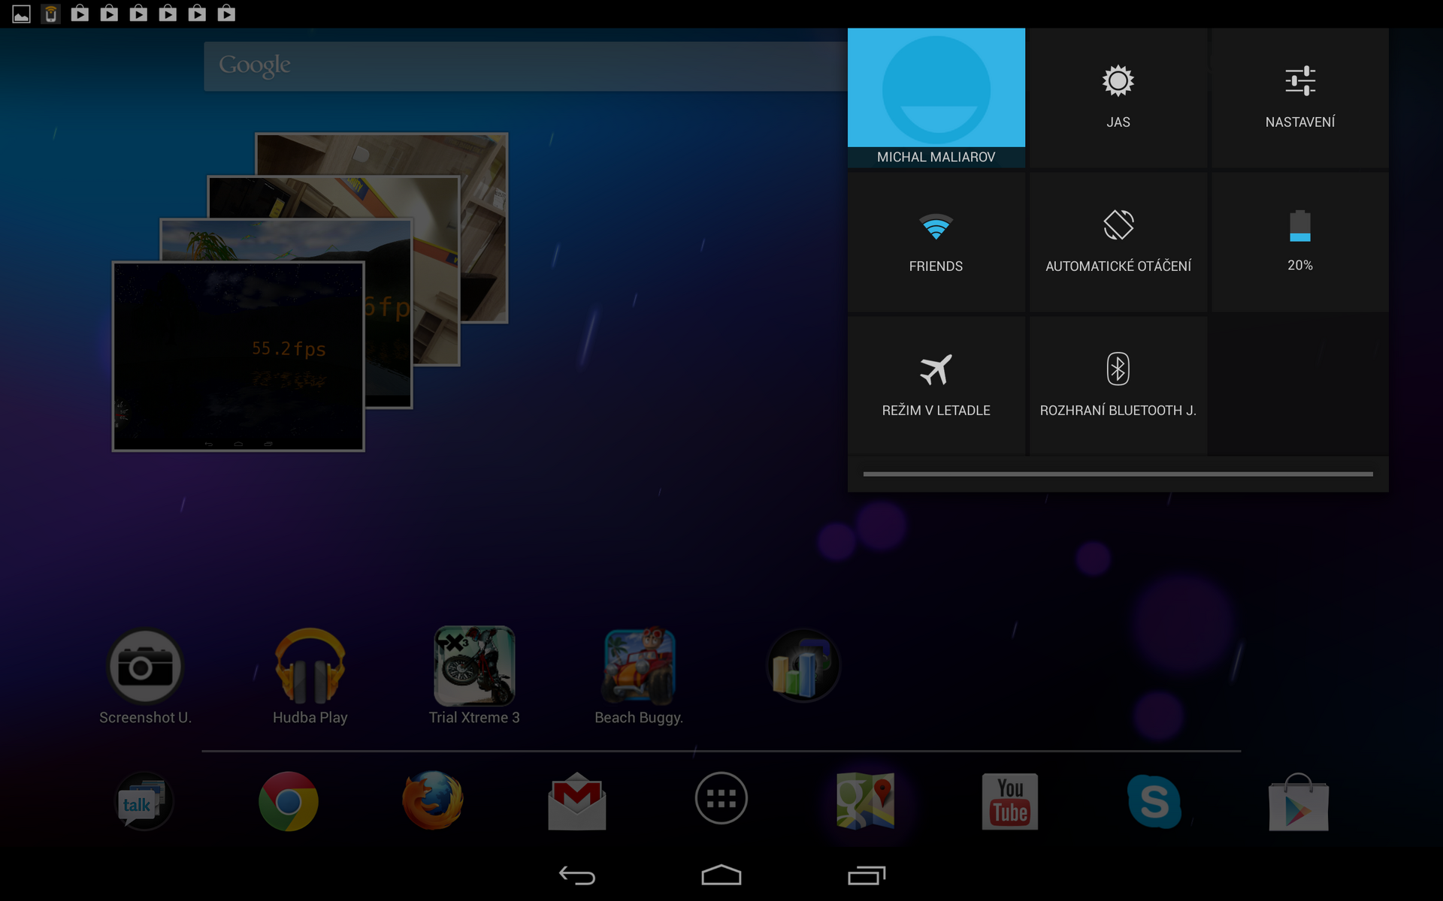
Task: Launch the Hudba Play music app
Action: pos(309,665)
